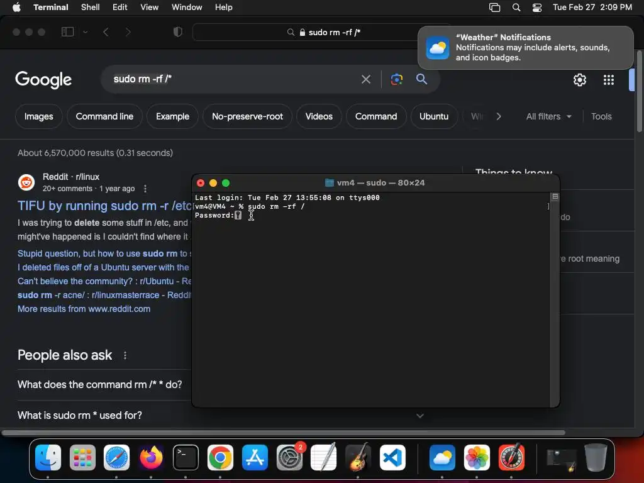Image resolution: width=644 pixels, height=483 pixels.
Task: Open Google quick settings gear
Action: click(579, 80)
